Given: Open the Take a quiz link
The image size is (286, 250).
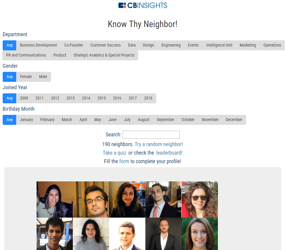Looking at the screenshot, I should click(x=114, y=153).
